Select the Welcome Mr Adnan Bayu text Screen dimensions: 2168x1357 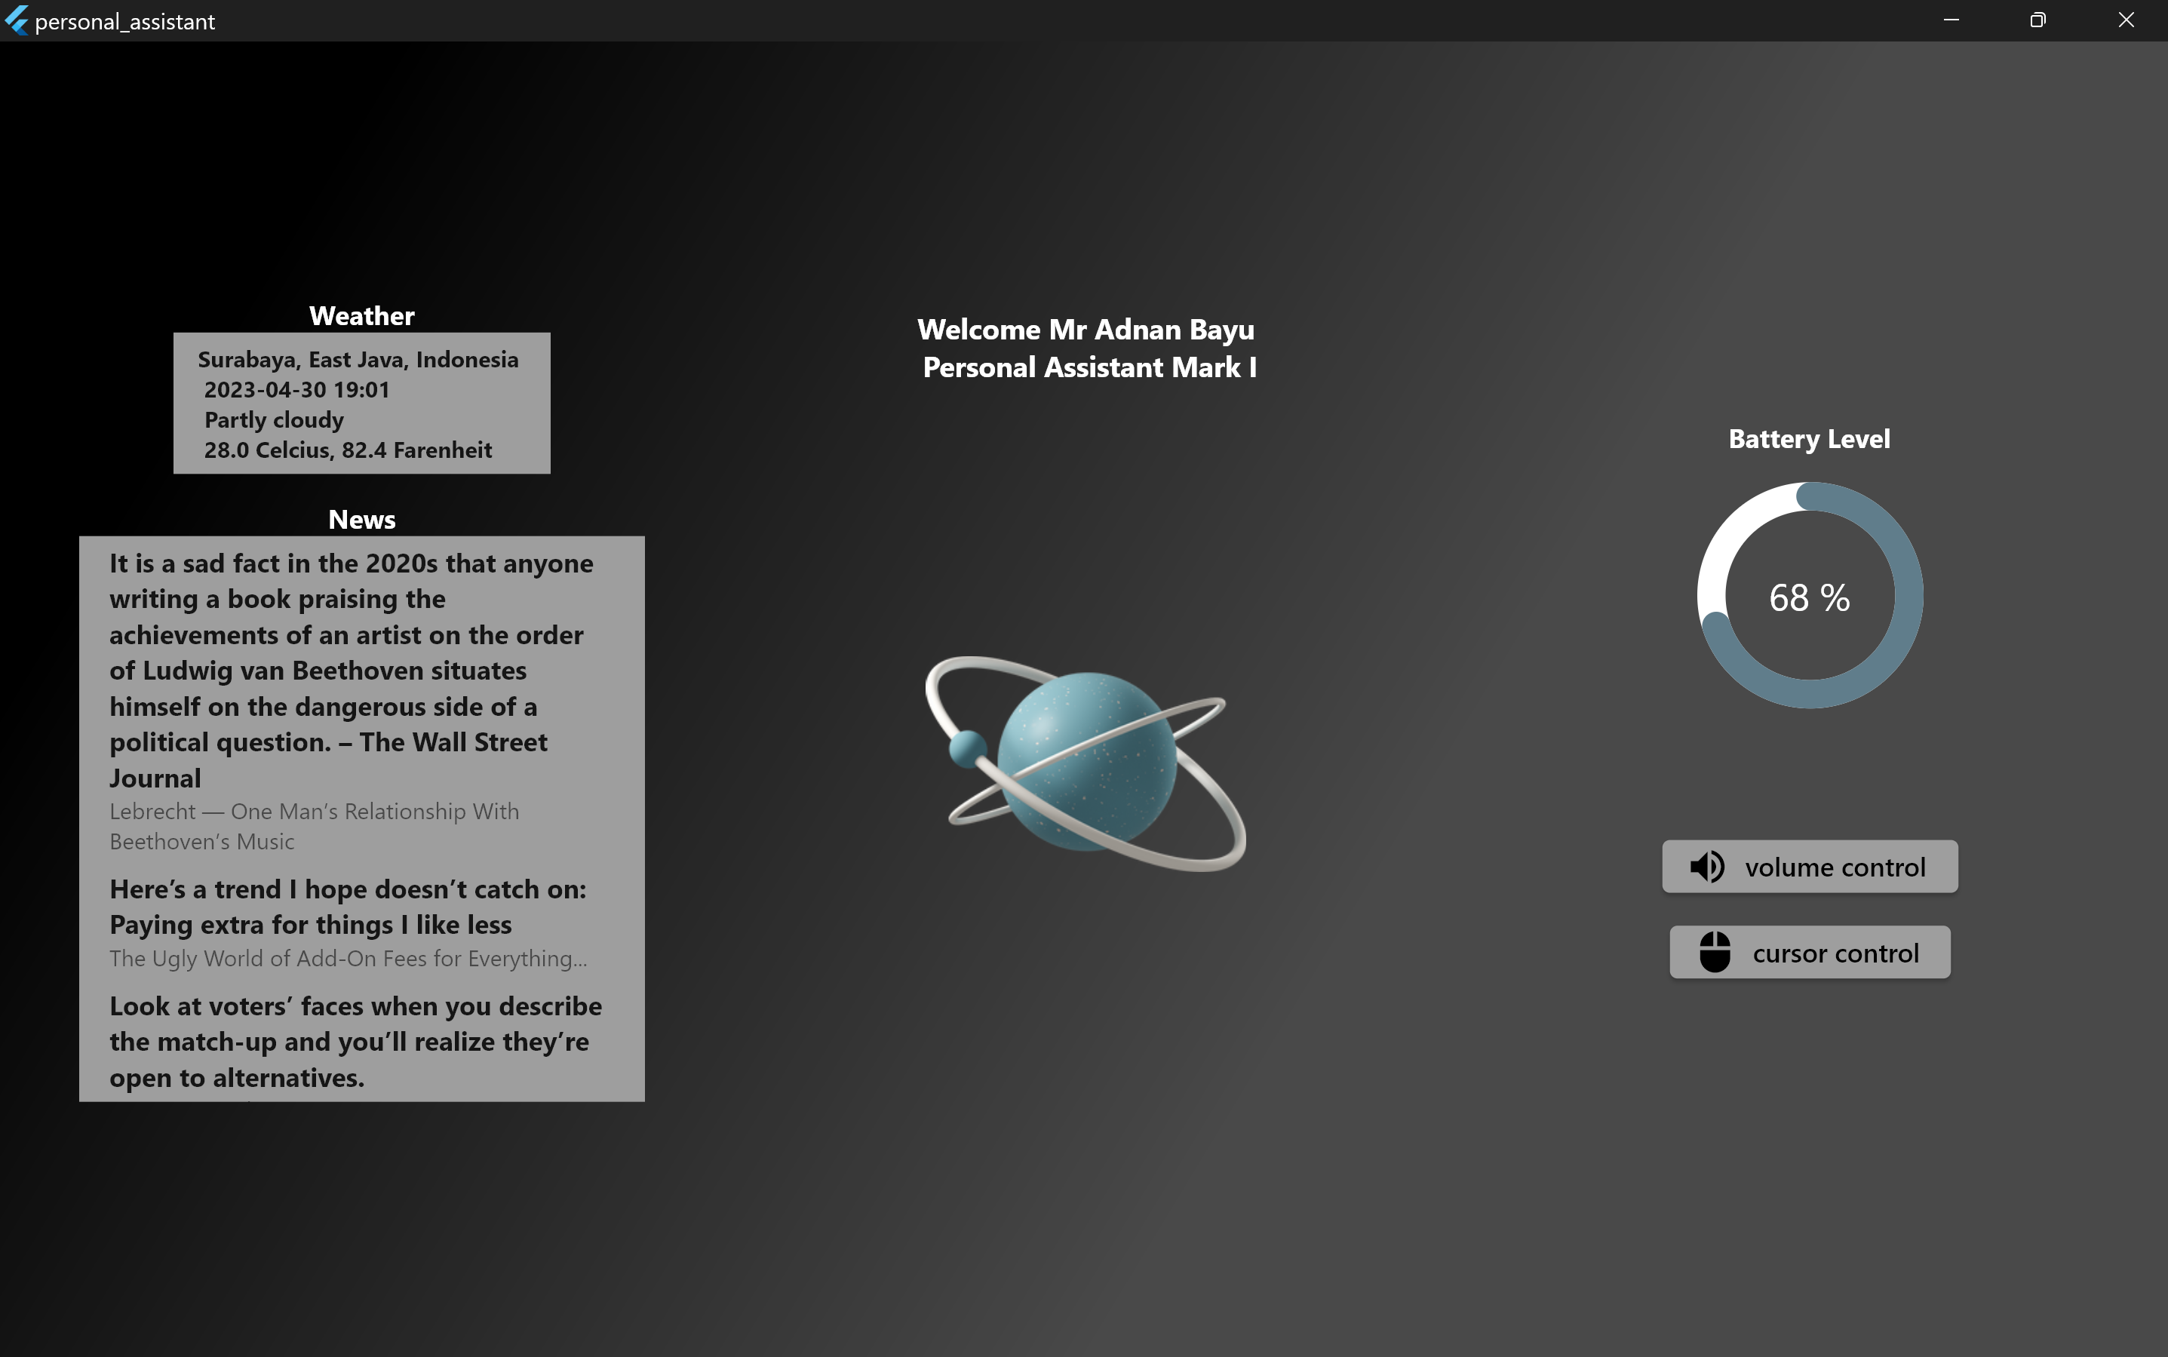[1087, 330]
